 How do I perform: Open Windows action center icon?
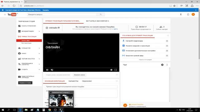(x=196, y=110)
